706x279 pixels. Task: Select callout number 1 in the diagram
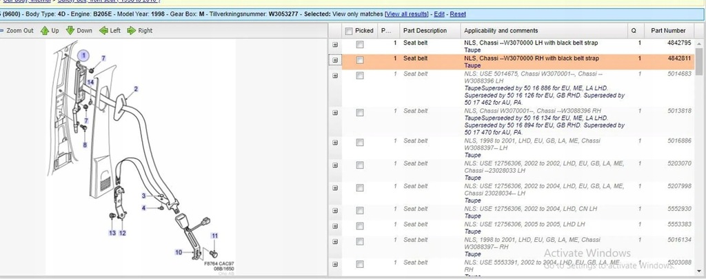(83, 56)
